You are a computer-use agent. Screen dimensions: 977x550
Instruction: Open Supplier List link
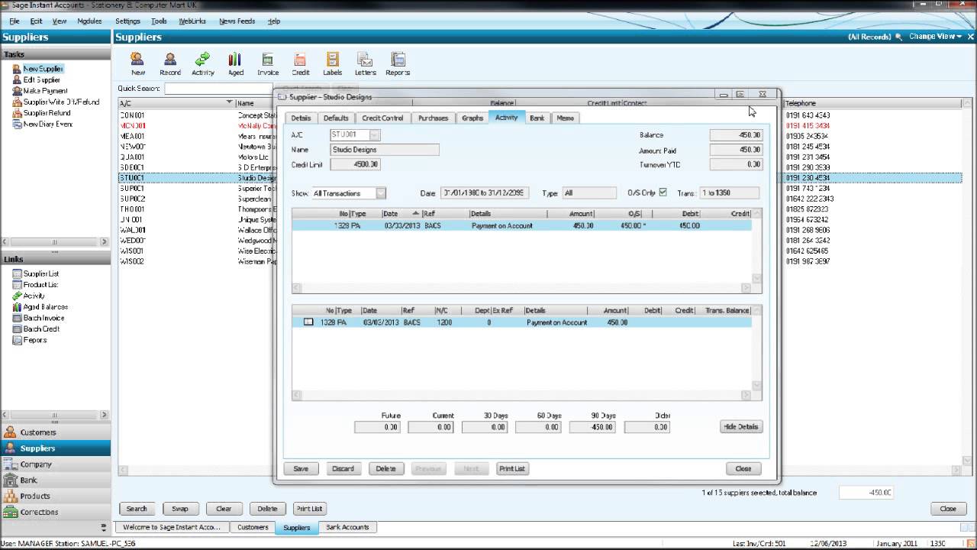40,273
